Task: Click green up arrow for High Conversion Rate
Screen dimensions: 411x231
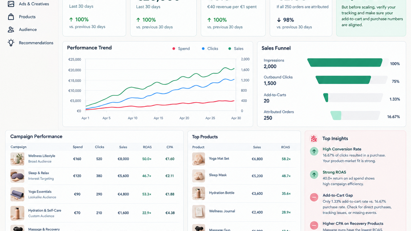Action: pyautogui.click(x=314, y=151)
